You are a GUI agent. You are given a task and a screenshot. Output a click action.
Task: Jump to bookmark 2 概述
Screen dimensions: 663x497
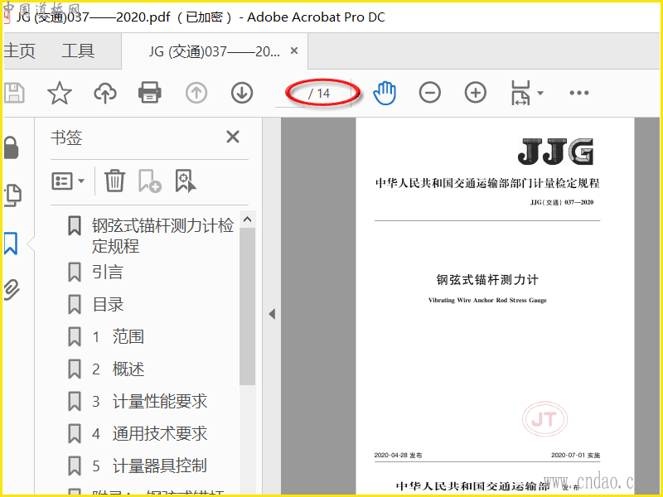tap(119, 369)
